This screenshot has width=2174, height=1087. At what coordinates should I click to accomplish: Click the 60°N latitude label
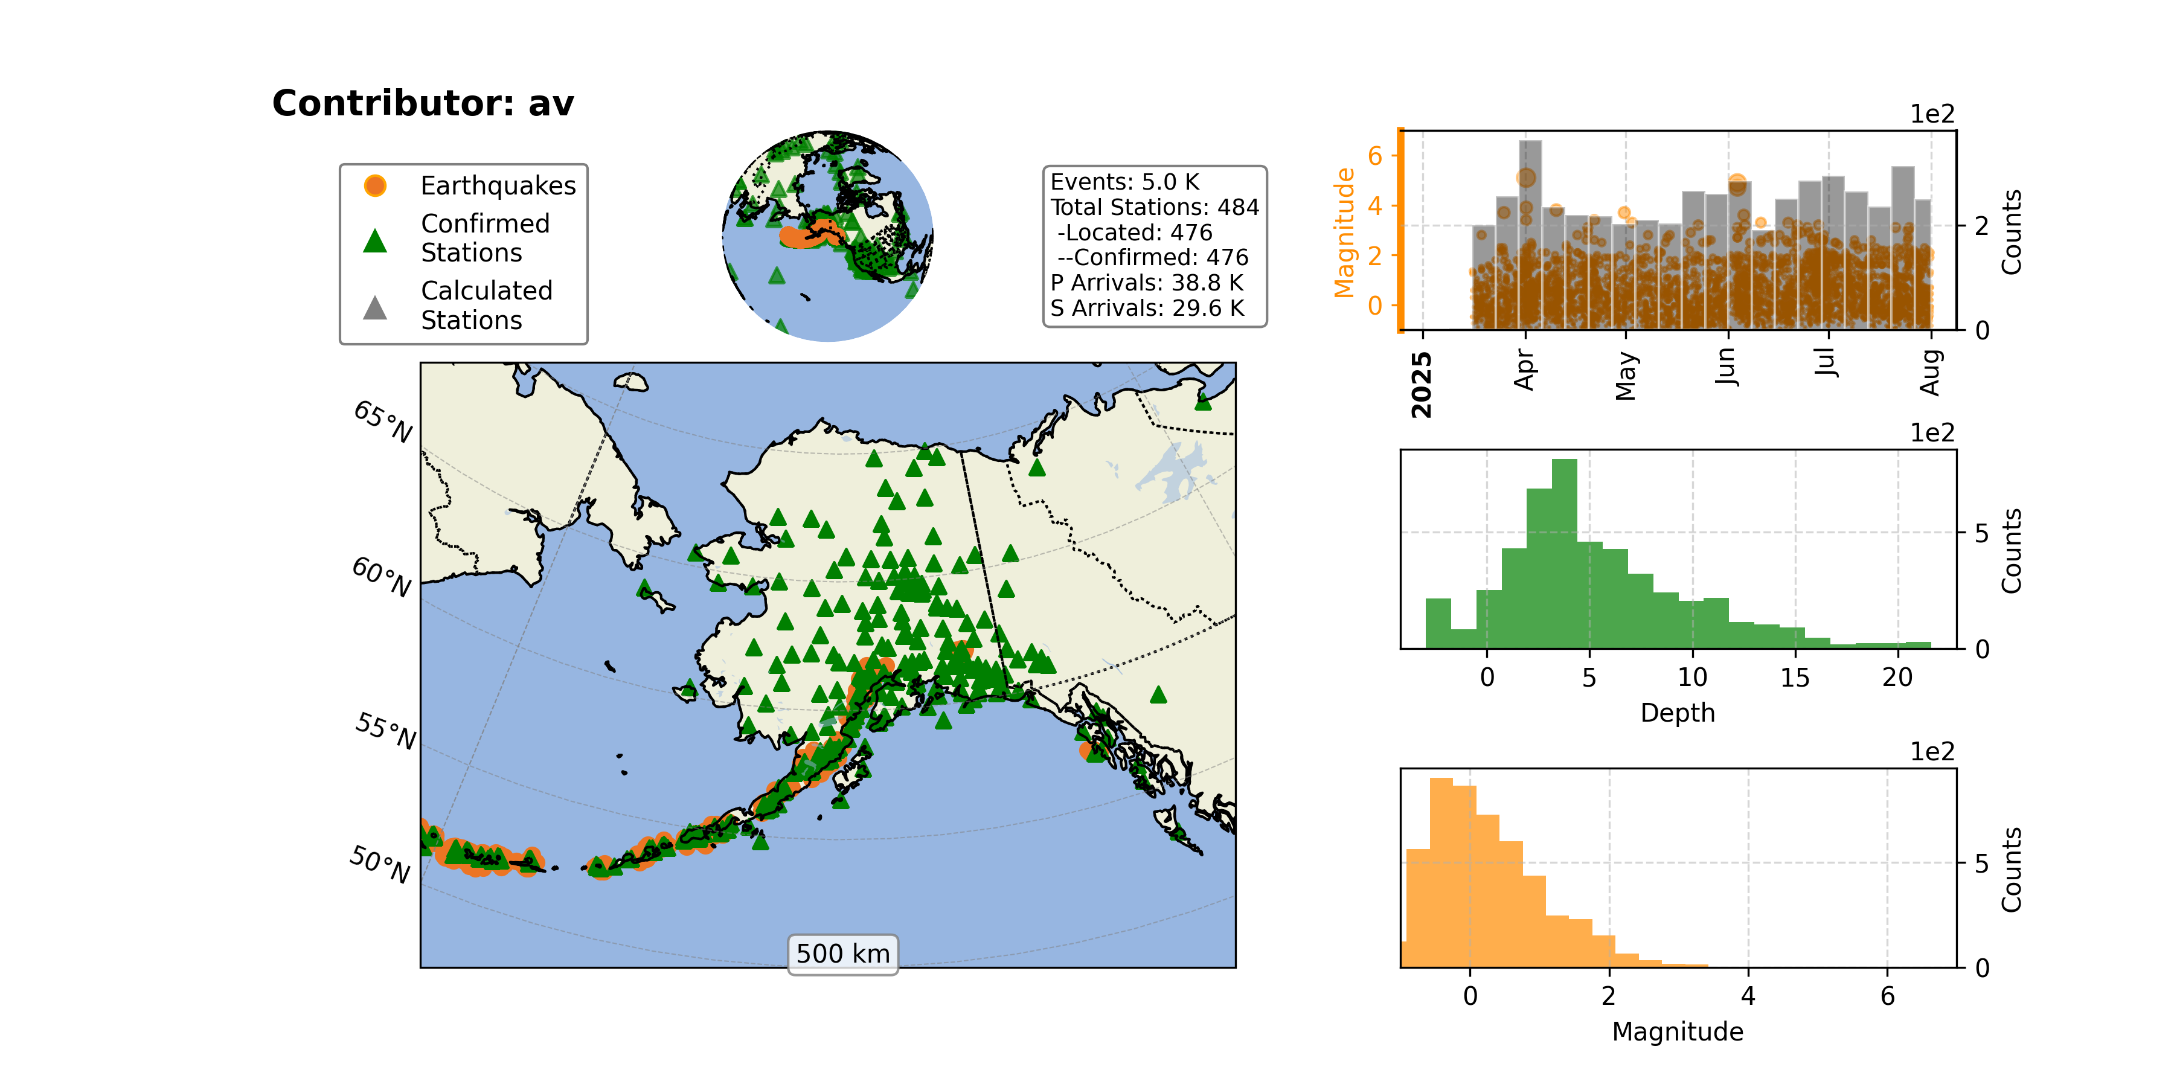tap(382, 577)
